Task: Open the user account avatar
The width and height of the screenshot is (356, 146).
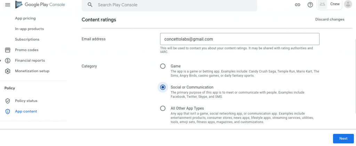Action: [x=348, y=5]
